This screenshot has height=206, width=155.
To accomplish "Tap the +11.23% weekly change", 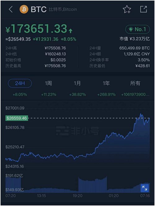I will 49,94.
